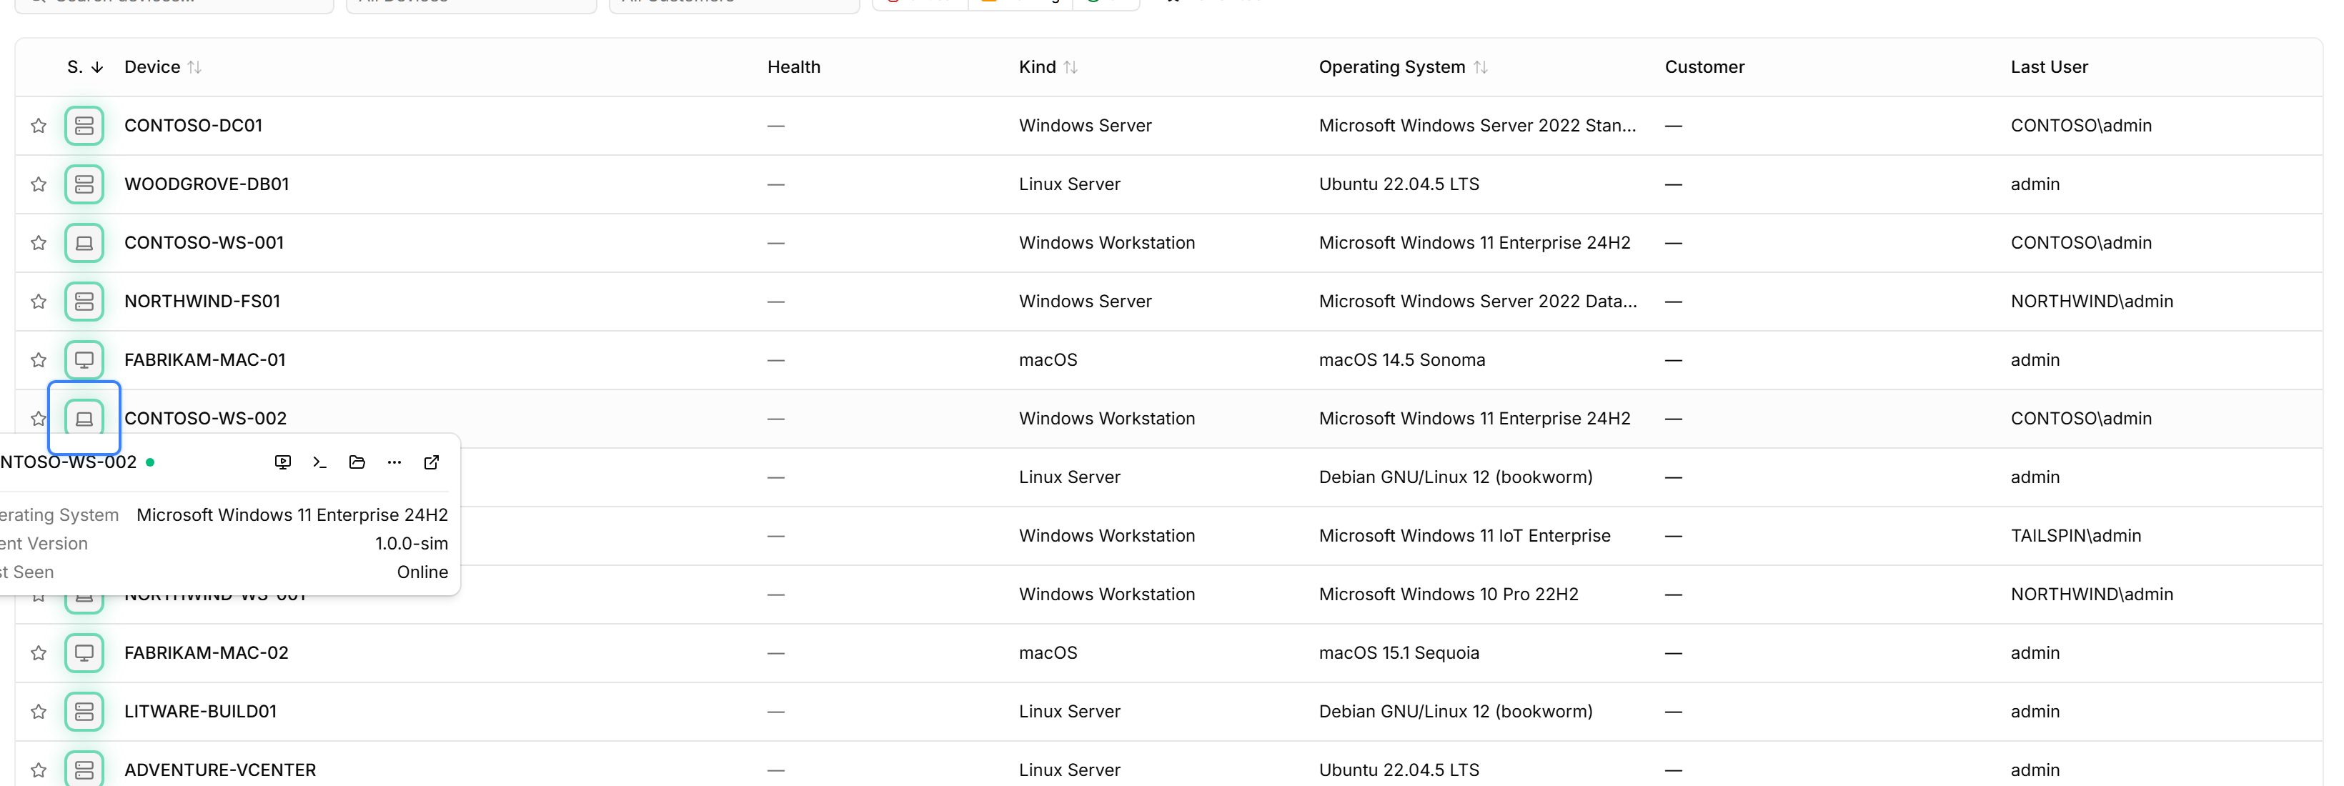Start remote desktop session from CONTOSO-WS-002 popup
This screenshot has width=2344, height=786.
283,462
